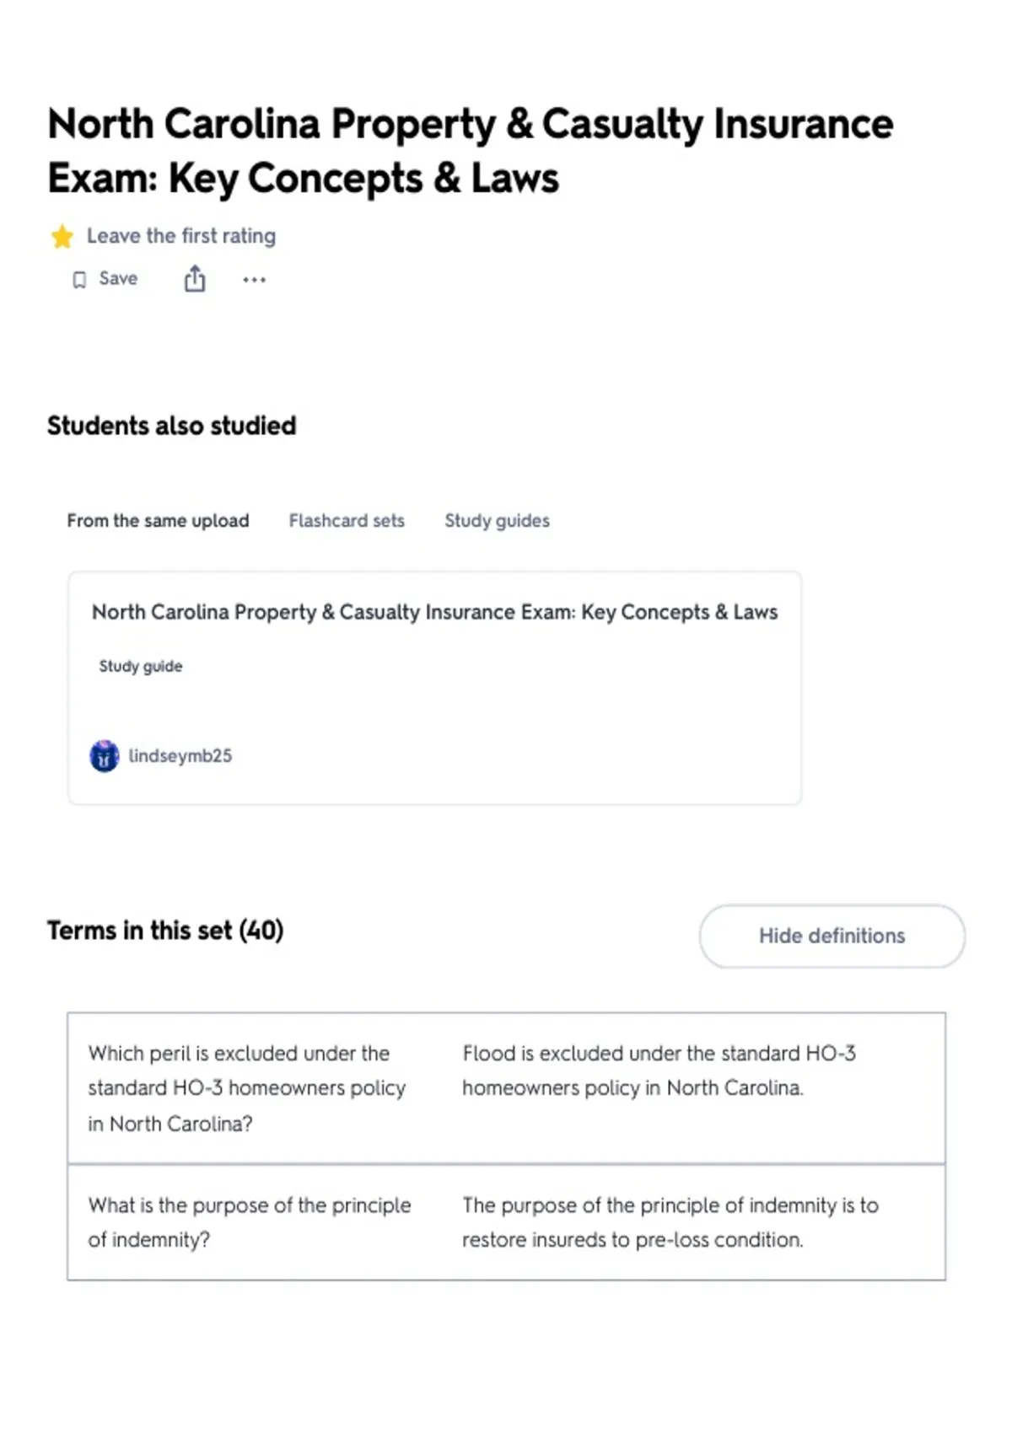Viewport: 1012px width, 1433px height.
Task: Click Leave the first rating link
Action: [x=181, y=236]
